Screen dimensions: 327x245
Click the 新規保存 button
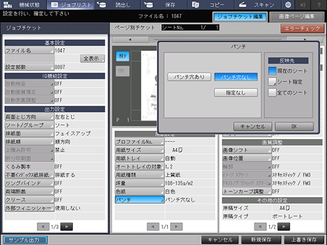tap(261, 240)
